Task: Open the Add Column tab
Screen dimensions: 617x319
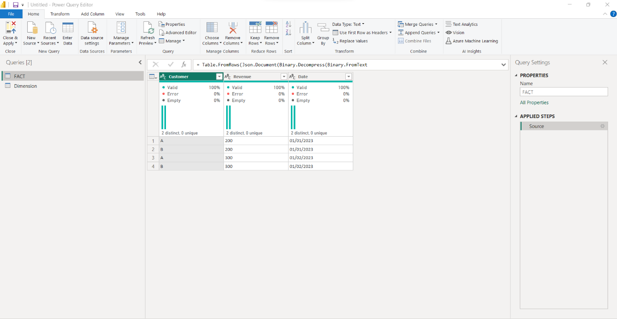Action: click(x=92, y=14)
